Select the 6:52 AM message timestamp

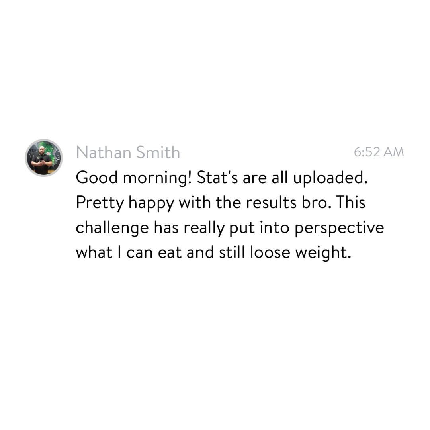coord(379,152)
